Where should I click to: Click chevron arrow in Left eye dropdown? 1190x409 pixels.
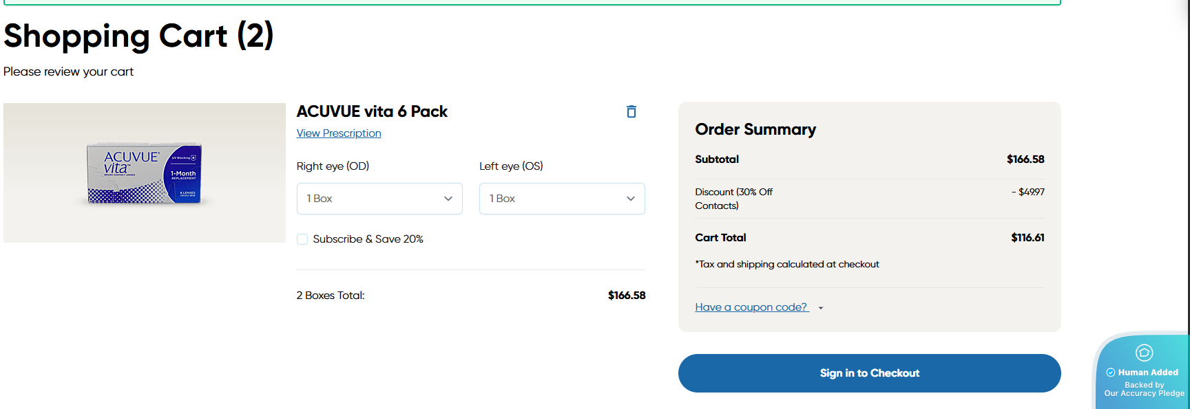[x=630, y=199]
